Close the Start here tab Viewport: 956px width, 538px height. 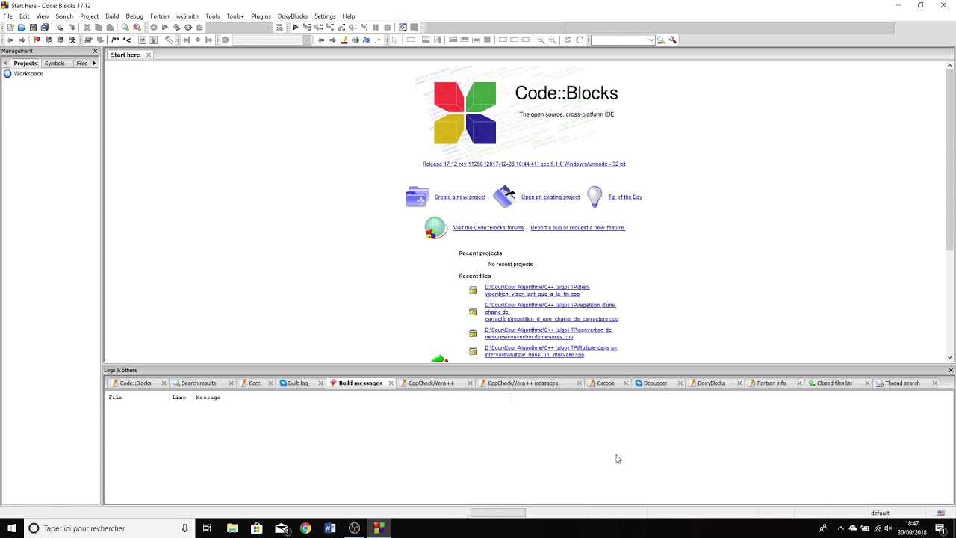(x=149, y=55)
